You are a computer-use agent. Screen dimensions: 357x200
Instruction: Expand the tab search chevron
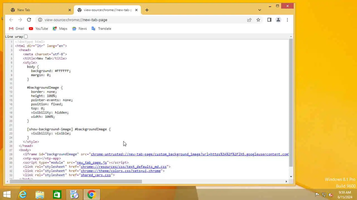260,10
